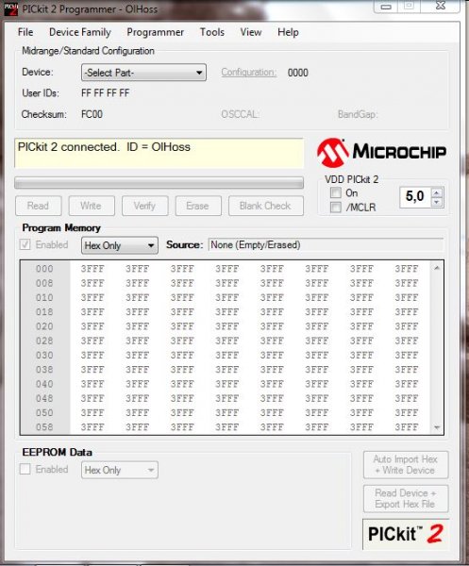Open the Help menu
This screenshot has height=566, width=469.
(288, 32)
